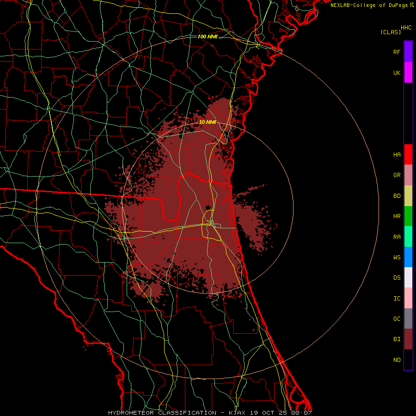Click the HA legend label
The width and height of the screenshot is (416, 416).
[397, 155]
